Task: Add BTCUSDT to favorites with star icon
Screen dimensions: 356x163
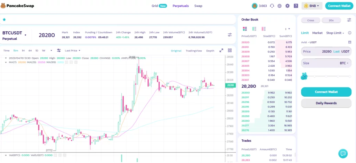Action: (x=4, y=20)
